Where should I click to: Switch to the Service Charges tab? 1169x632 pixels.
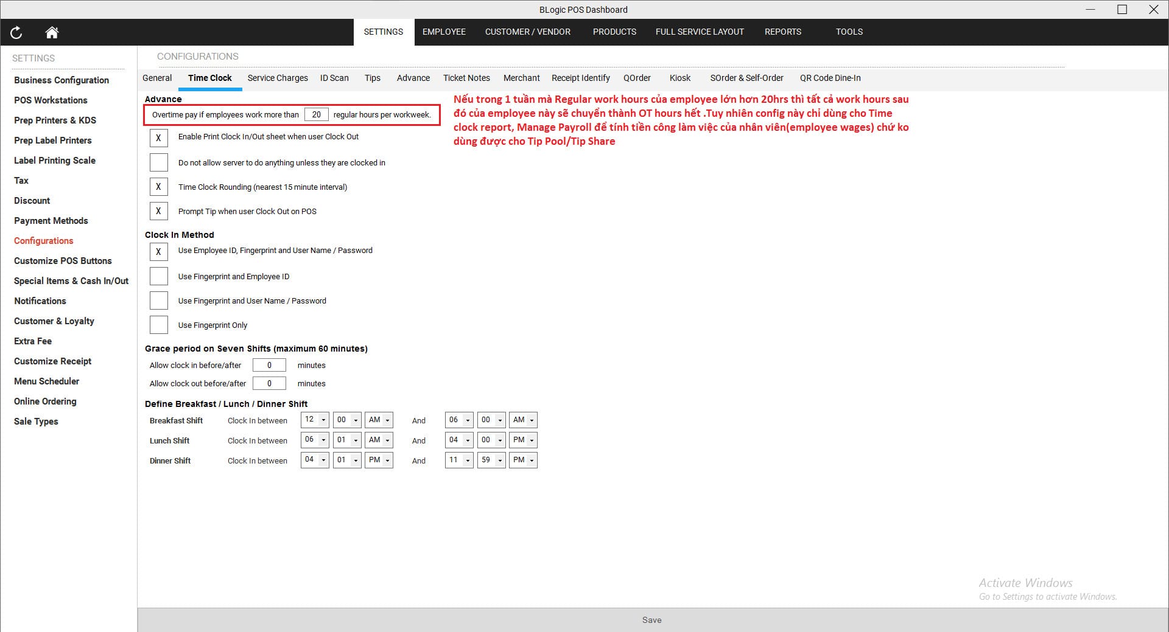[277, 78]
